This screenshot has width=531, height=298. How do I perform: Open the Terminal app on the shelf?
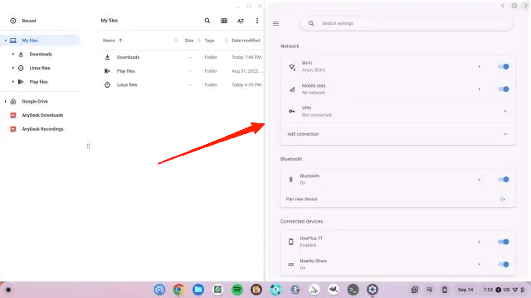tap(353, 290)
